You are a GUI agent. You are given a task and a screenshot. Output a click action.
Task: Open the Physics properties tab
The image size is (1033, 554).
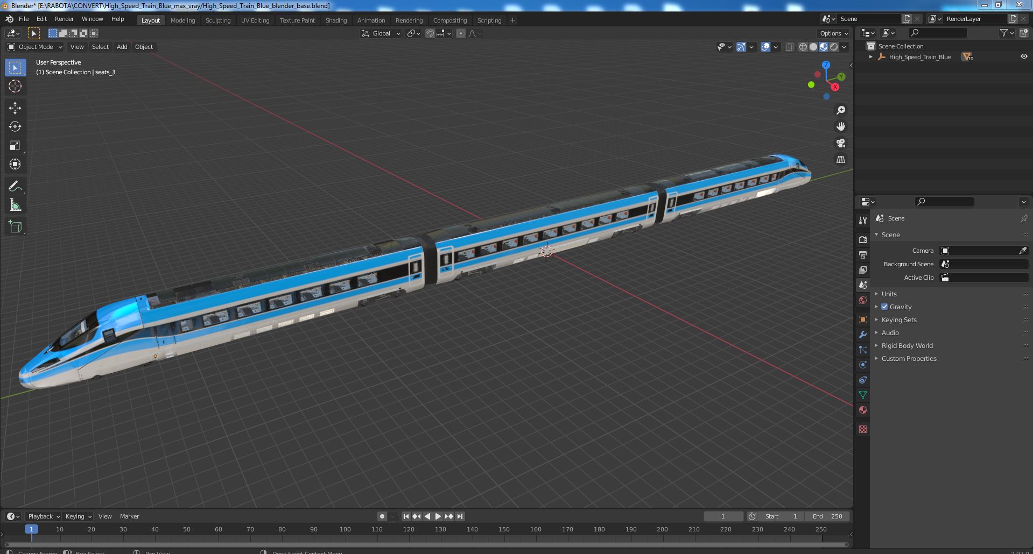tap(863, 365)
